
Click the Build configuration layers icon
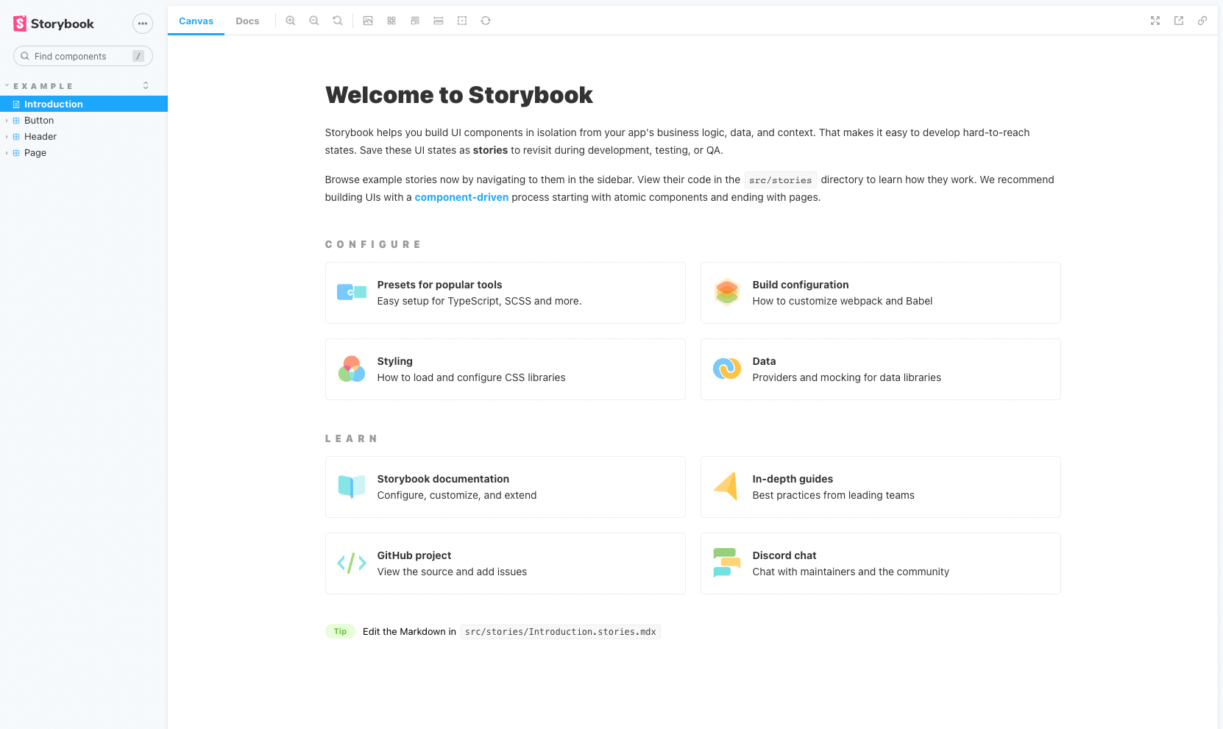[727, 292]
